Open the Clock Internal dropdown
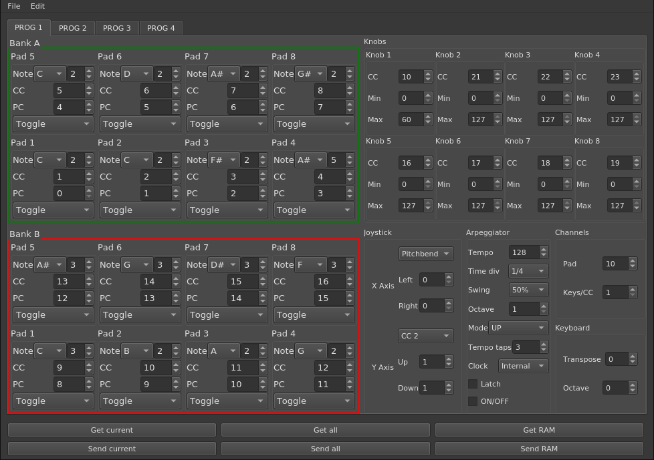This screenshot has width=654, height=460. [x=524, y=366]
